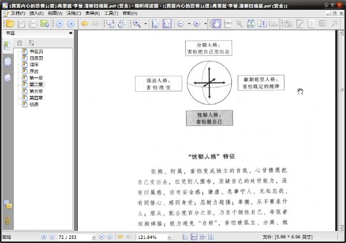The width and height of the screenshot is (346, 243).
Task: Open the 工具(T) menu
Action: tap(111, 13)
